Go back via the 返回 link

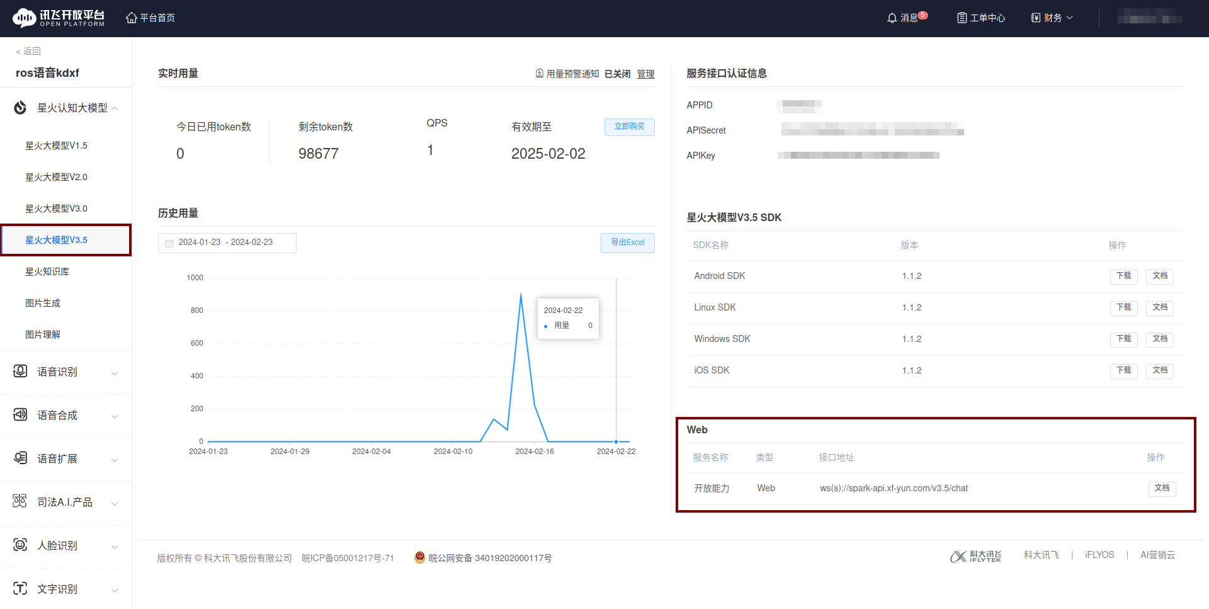pos(28,51)
